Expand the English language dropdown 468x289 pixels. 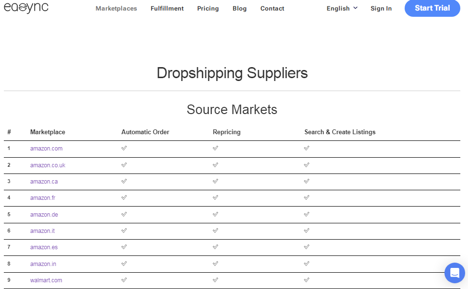(x=342, y=8)
